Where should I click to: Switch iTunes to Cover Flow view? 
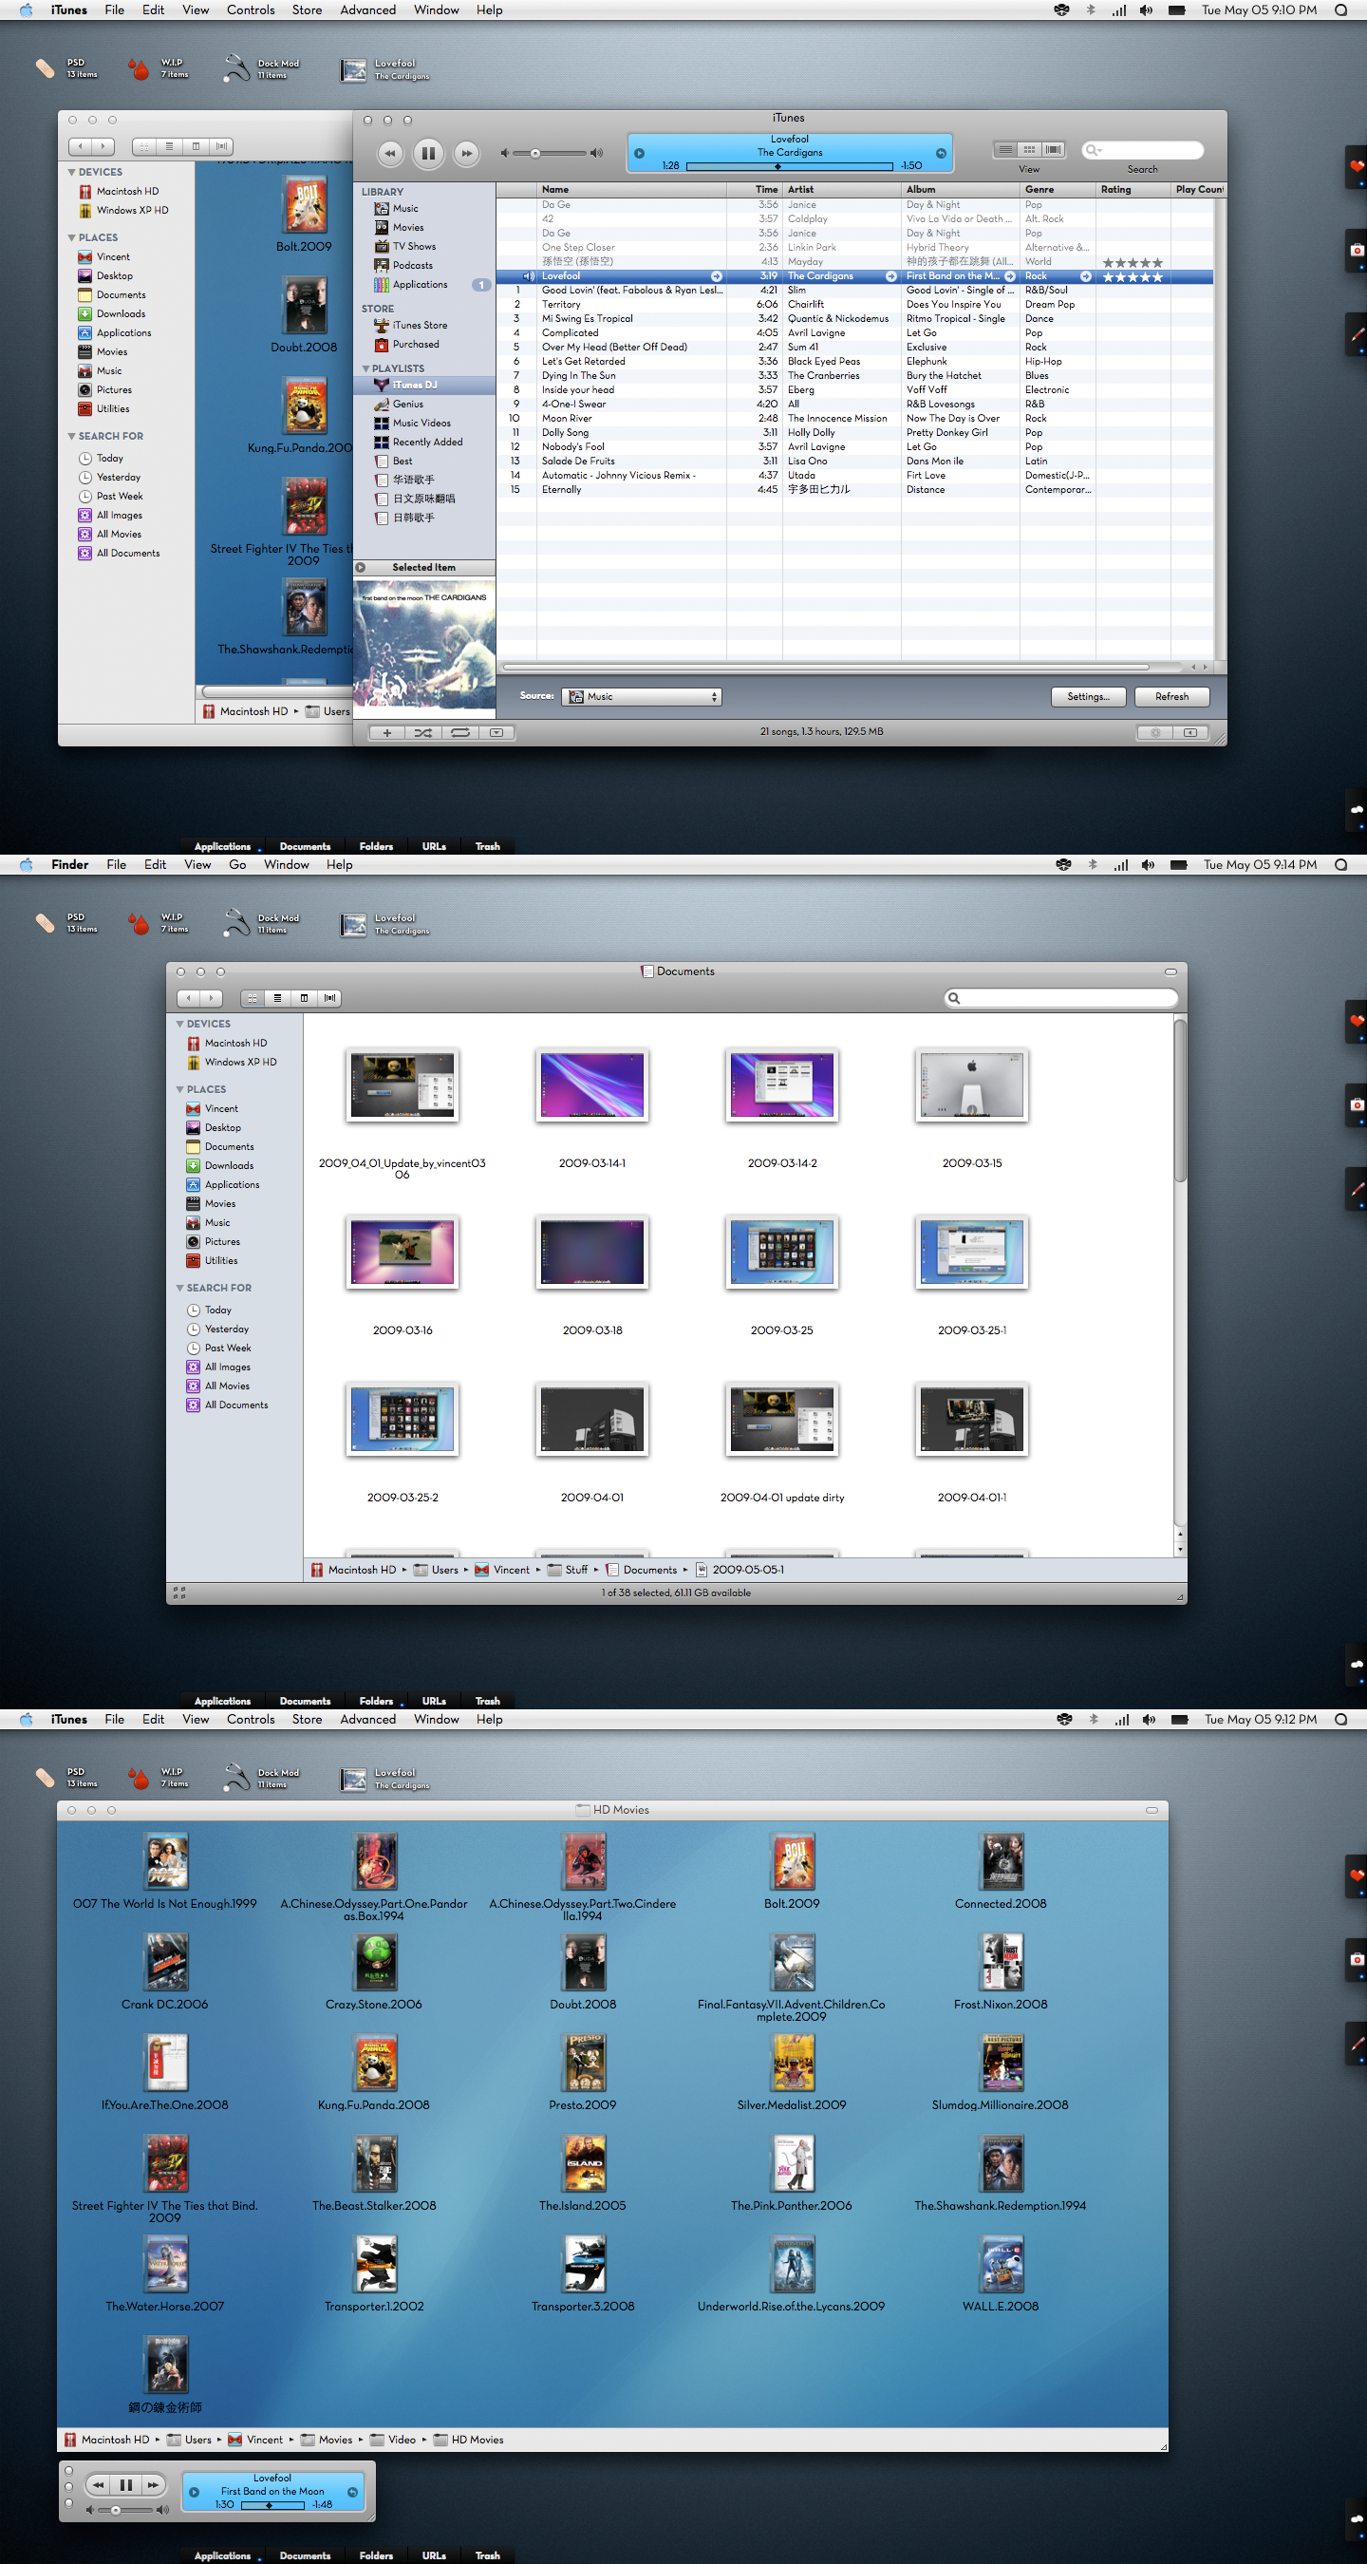coord(1054,149)
